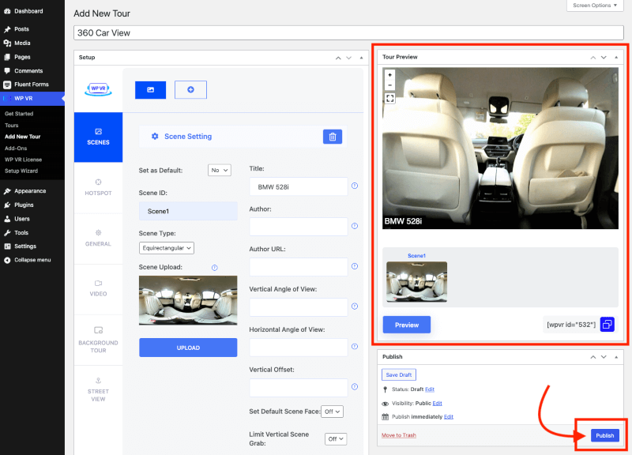Click the Scene Setting gear icon
632x455 pixels.
[155, 136]
